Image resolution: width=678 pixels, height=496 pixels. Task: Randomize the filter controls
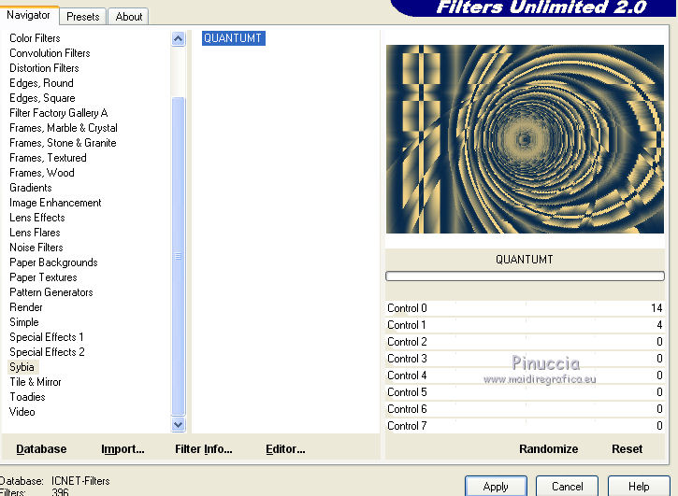coord(548,449)
